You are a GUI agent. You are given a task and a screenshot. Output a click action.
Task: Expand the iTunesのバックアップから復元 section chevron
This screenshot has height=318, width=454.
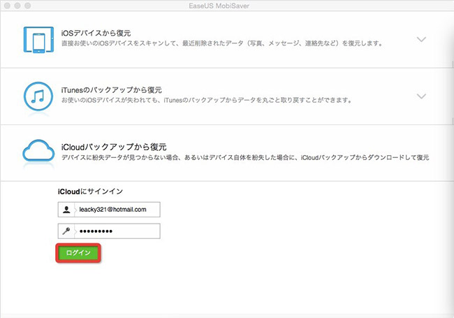[421, 96]
